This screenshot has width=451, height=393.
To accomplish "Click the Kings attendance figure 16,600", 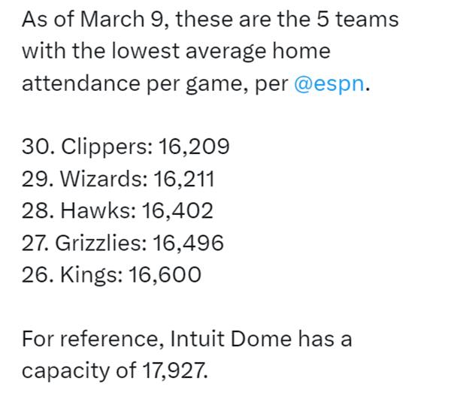I will 165,274.
